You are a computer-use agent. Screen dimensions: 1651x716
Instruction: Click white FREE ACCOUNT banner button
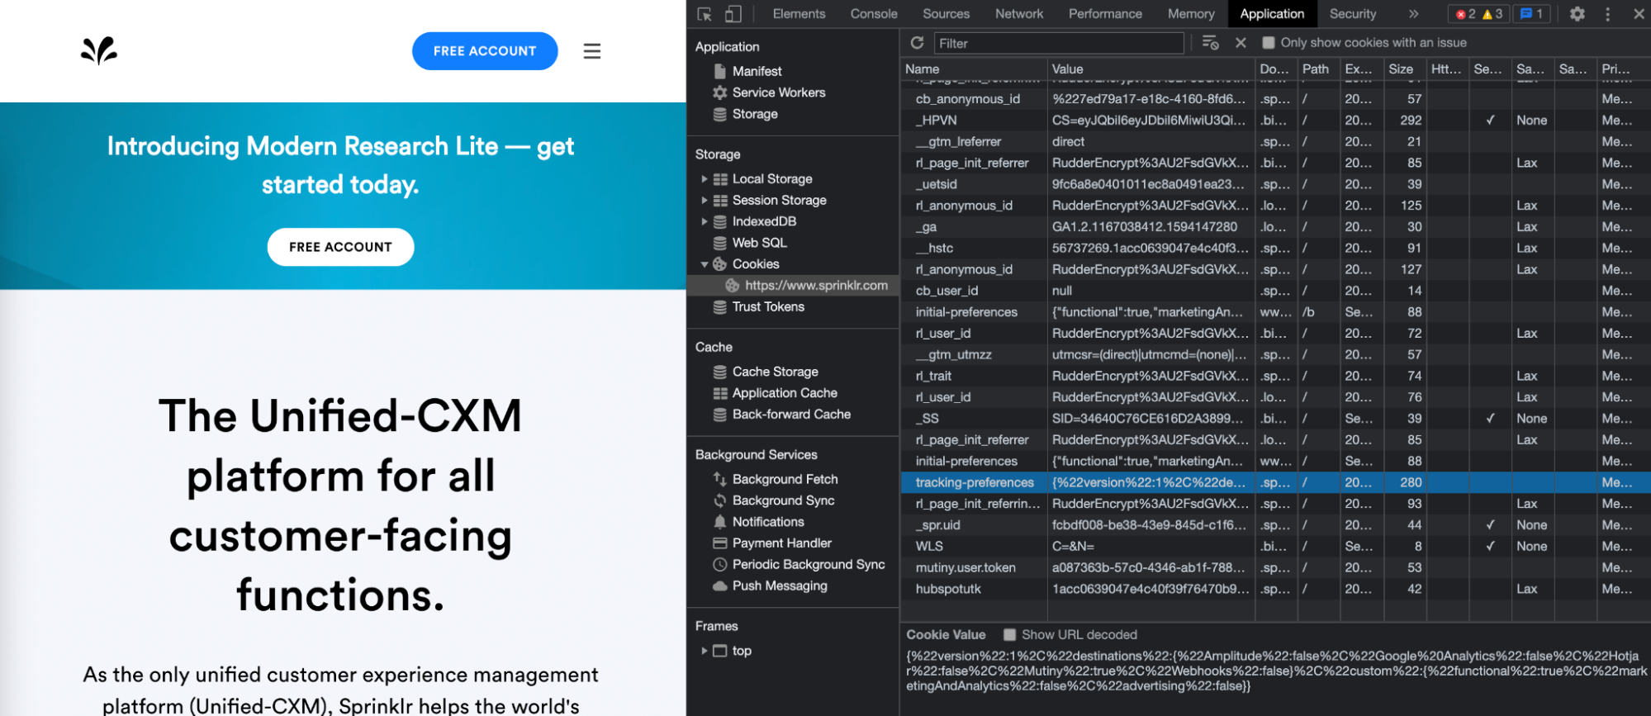tap(340, 247)
